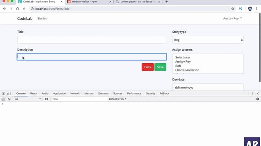This screenshot has height=146, width=261.
Task: Select Bob in Assign to users
Action: point(178,66)
